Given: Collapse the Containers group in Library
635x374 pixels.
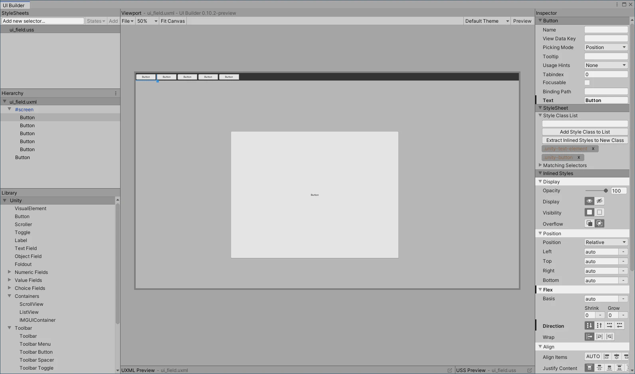Looking at the screenshot, I should point(10,296).
